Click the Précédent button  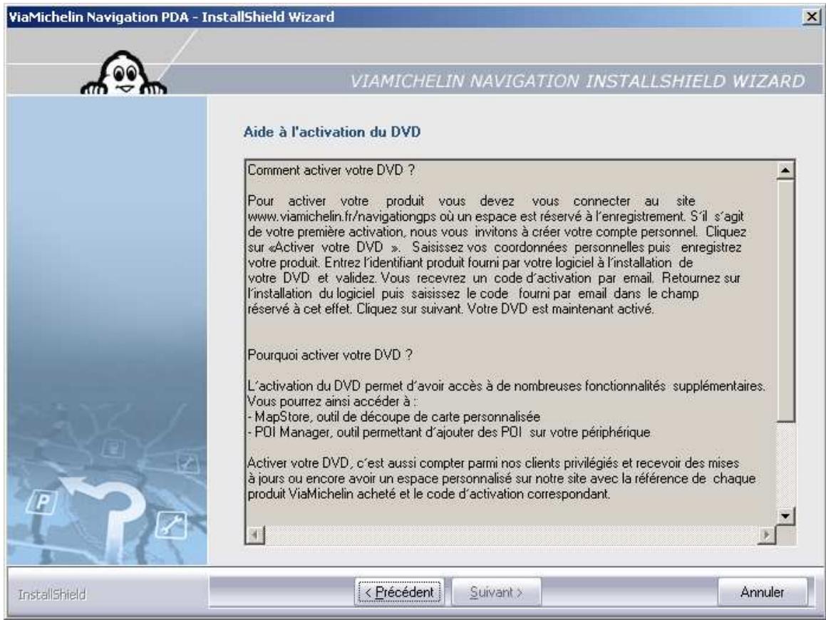tap(399, 593)
